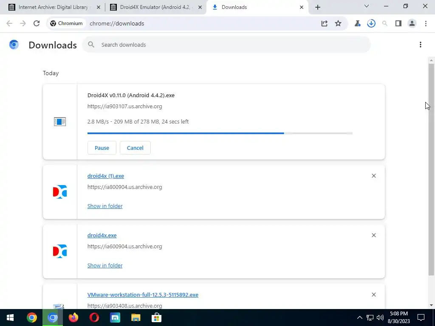The image size is (435, 326).
Task: Click the Droid4X v0.11.0 file type icon
Action: pos(60,122)
